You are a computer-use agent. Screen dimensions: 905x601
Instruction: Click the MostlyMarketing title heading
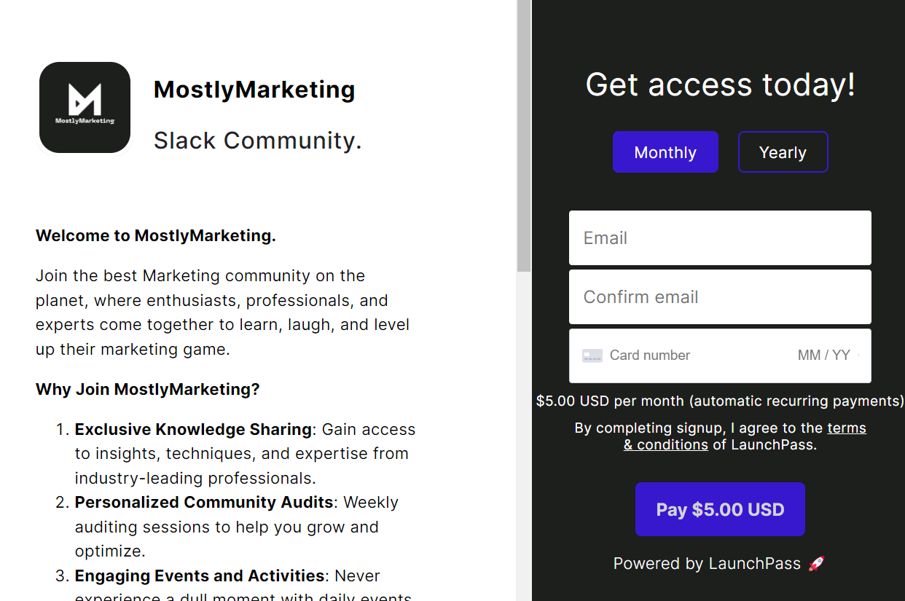click(x=254, y=90)
